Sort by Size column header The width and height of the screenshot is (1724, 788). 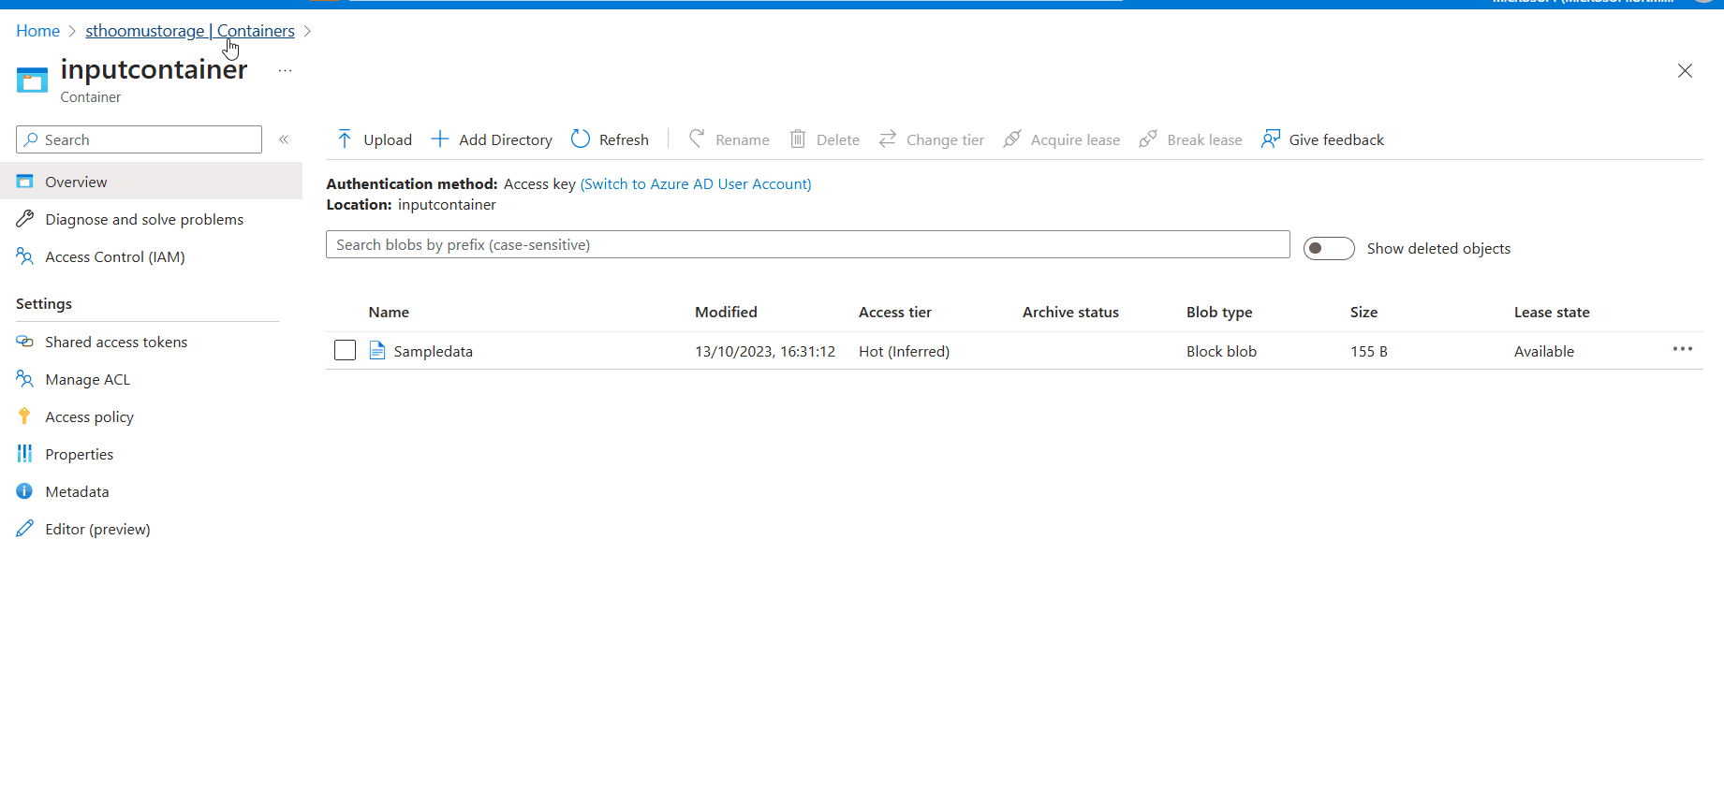(x=1363, y=312)
